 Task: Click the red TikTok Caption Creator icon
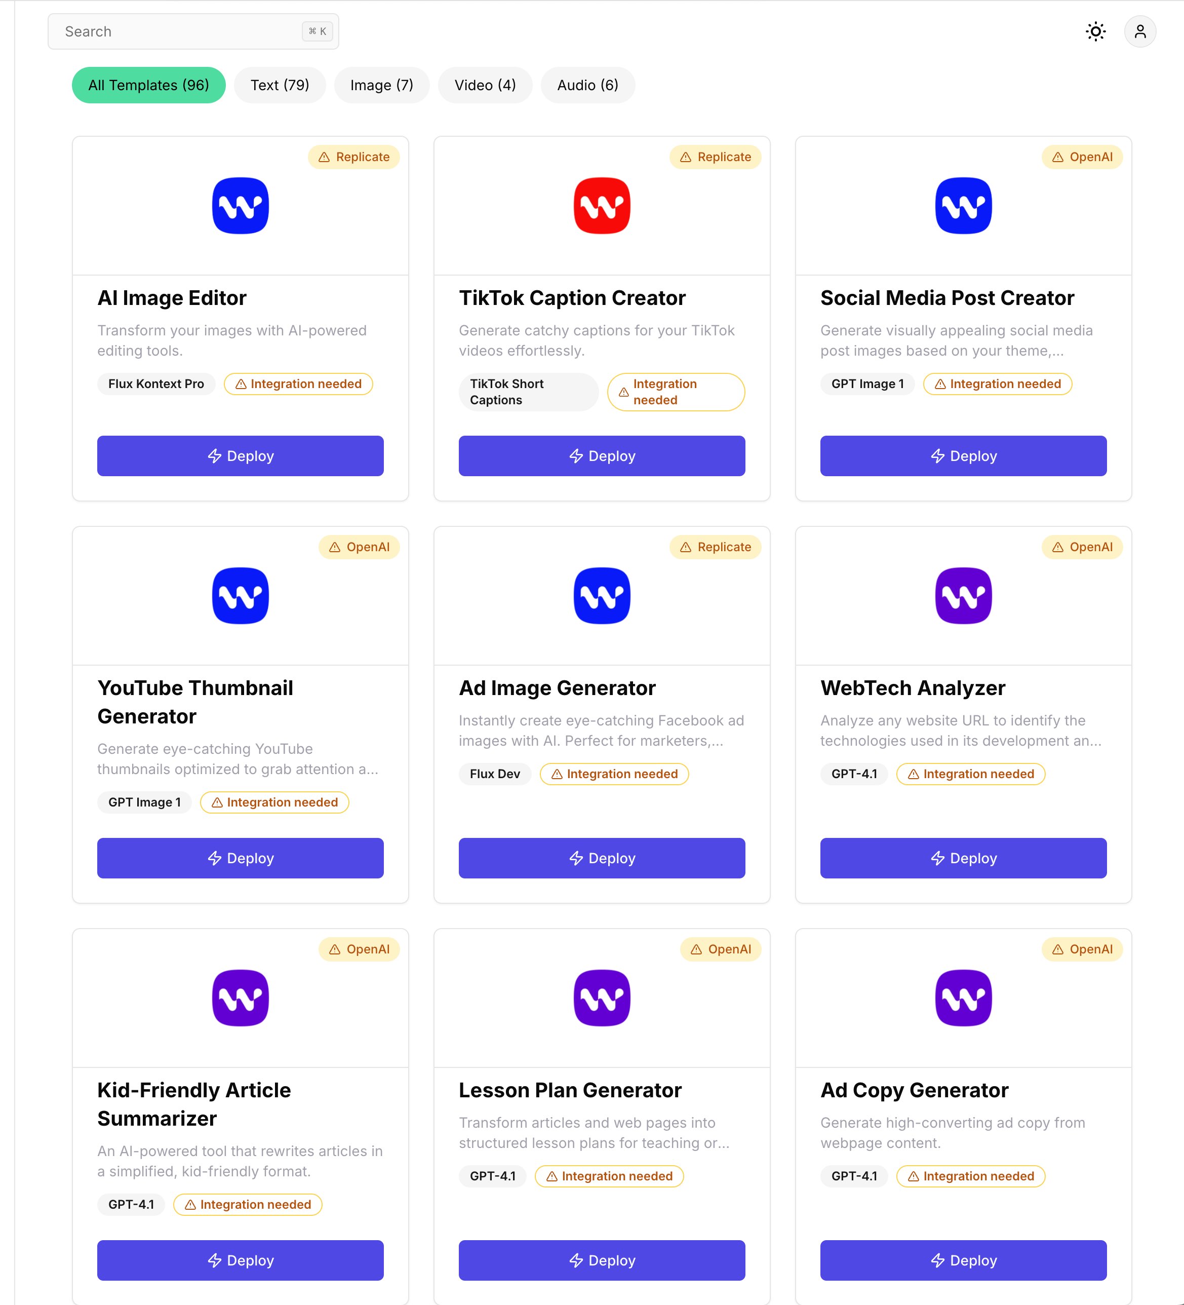pyautogui.click(x=602, y=206)
